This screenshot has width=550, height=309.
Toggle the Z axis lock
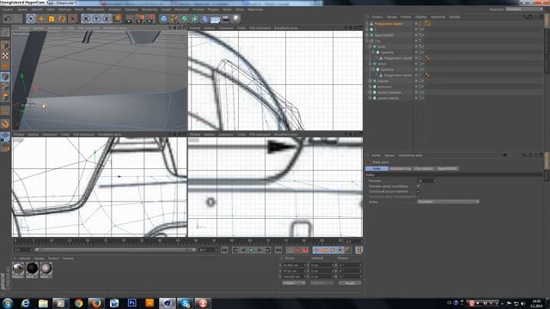(x=107, y=19)
